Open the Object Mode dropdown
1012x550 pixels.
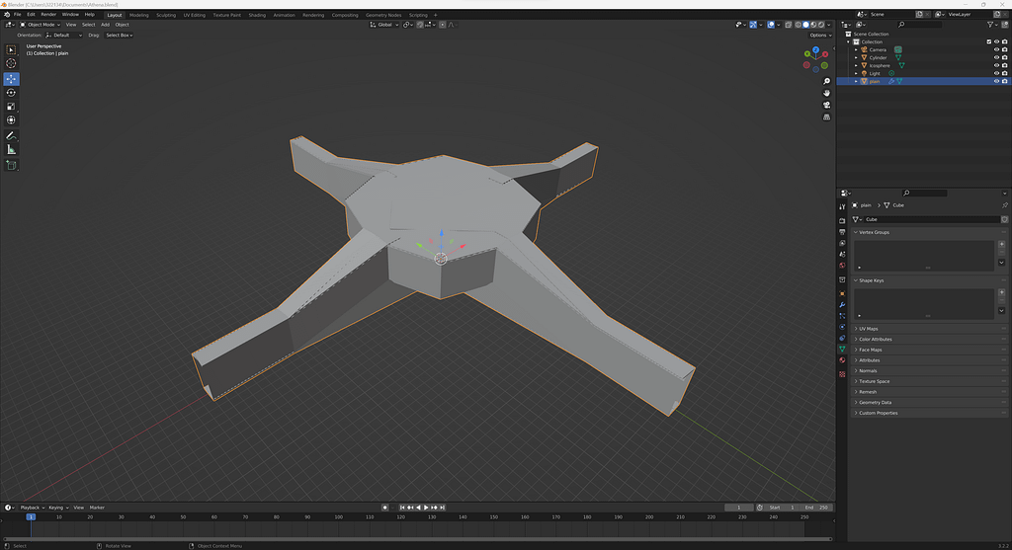(43, 25)
